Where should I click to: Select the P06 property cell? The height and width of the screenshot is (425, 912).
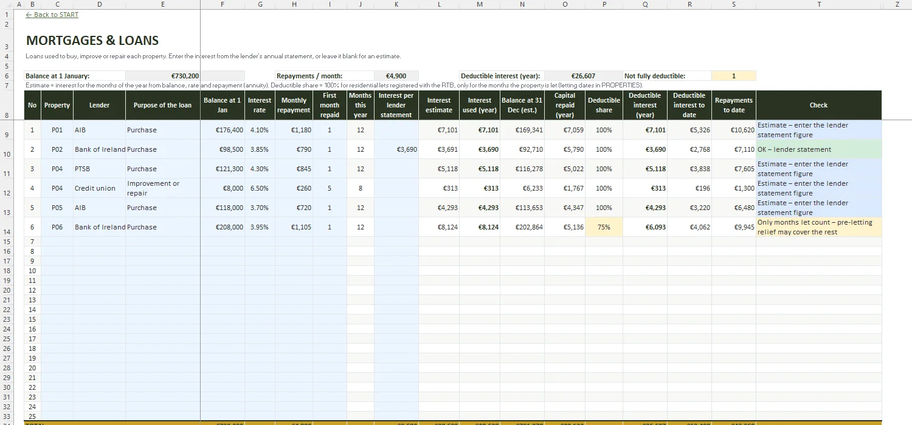point(57,227)
